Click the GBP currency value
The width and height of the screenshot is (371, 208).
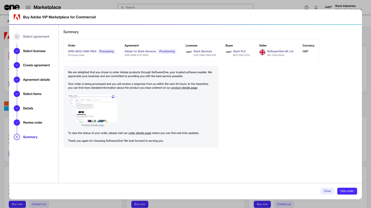click(305, 51)
